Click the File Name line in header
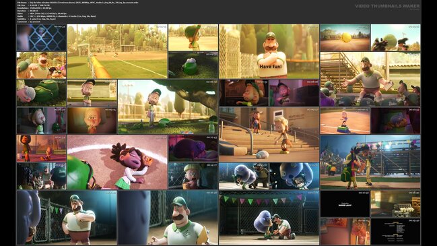The image size is (437, 246). click(77, 3)
